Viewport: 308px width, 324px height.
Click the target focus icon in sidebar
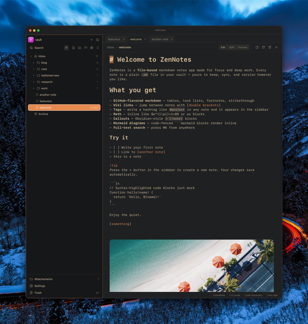[92, 48]
